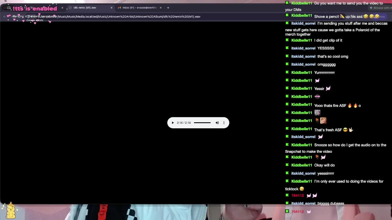This screenshot has height=220, width=392.
Task: Open a new browser tab
Action: coord(168,8)
